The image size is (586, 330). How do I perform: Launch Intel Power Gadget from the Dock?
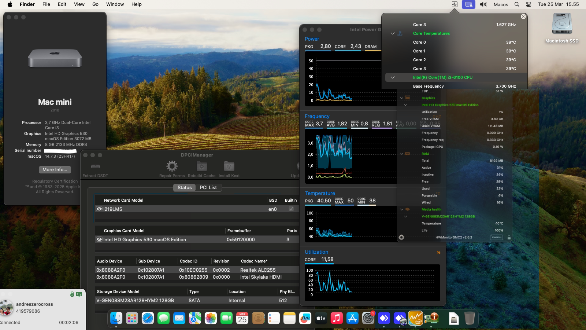(x=416, y=318)
